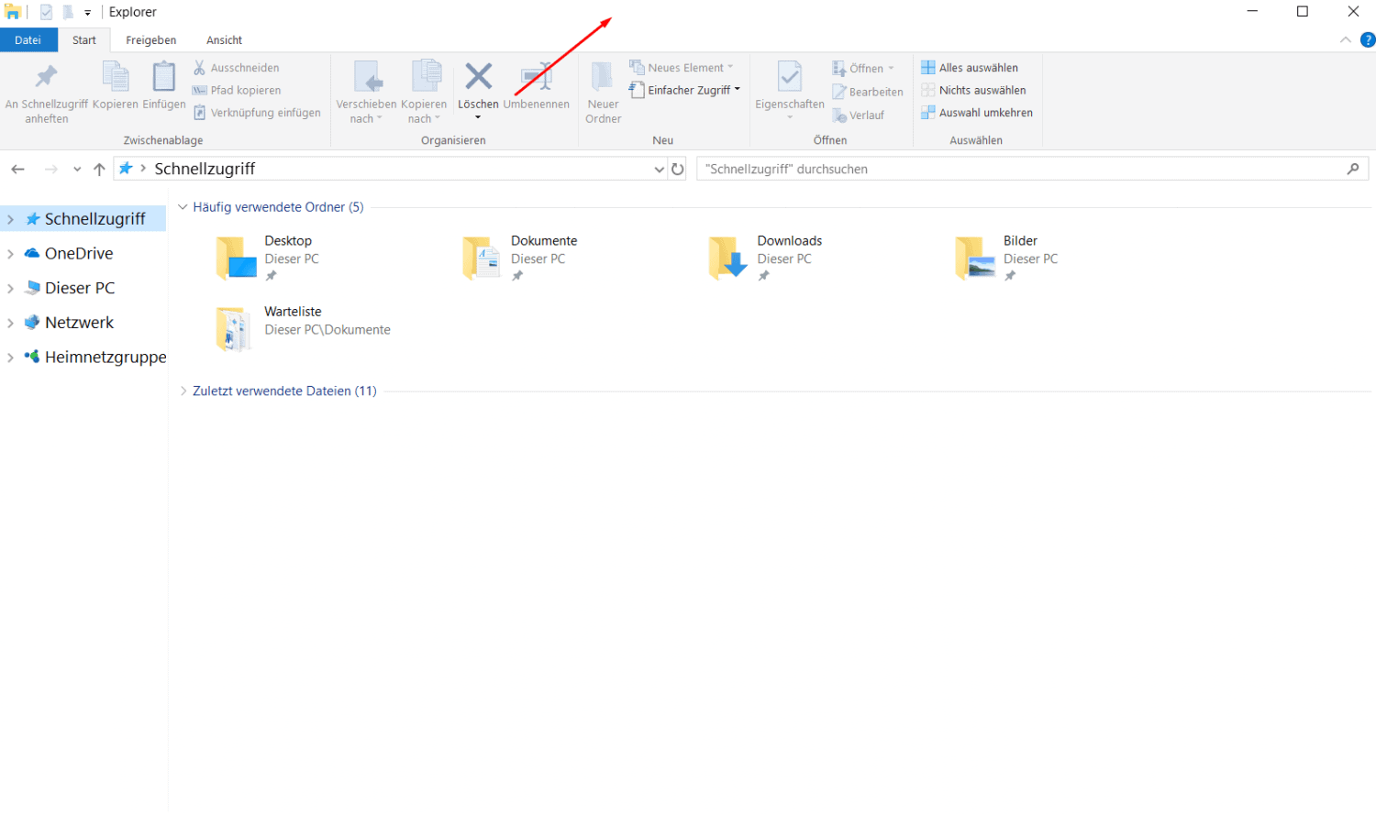Screen dimensions: 1376x815
Task: Go up one level with up arrow
Action: pos(99,169)
